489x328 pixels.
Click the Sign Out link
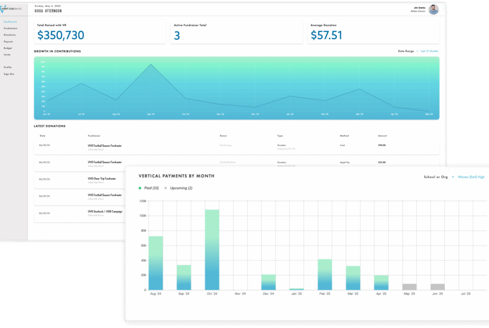coord(9,74)
